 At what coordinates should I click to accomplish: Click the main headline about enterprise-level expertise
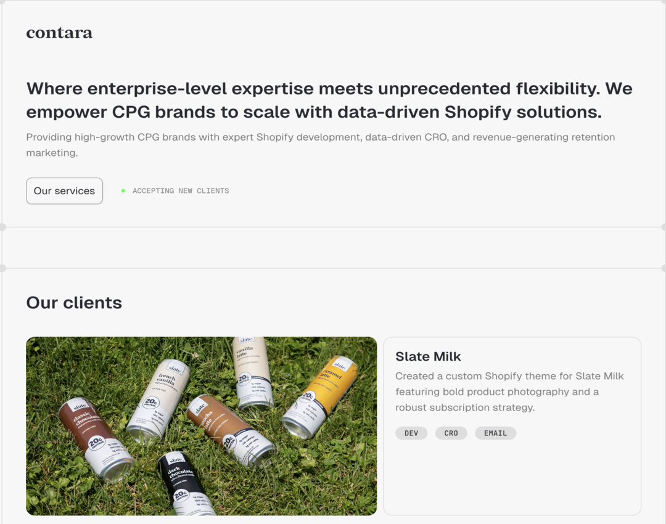[x=329, y=100]
